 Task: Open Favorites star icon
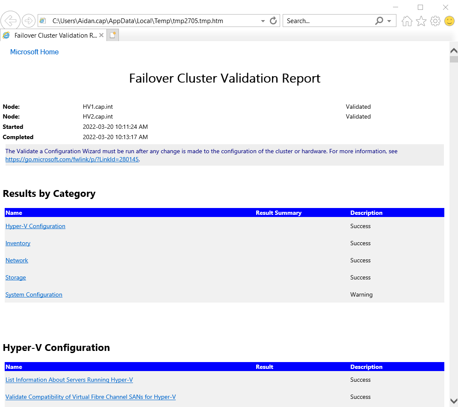click(421, 21)
